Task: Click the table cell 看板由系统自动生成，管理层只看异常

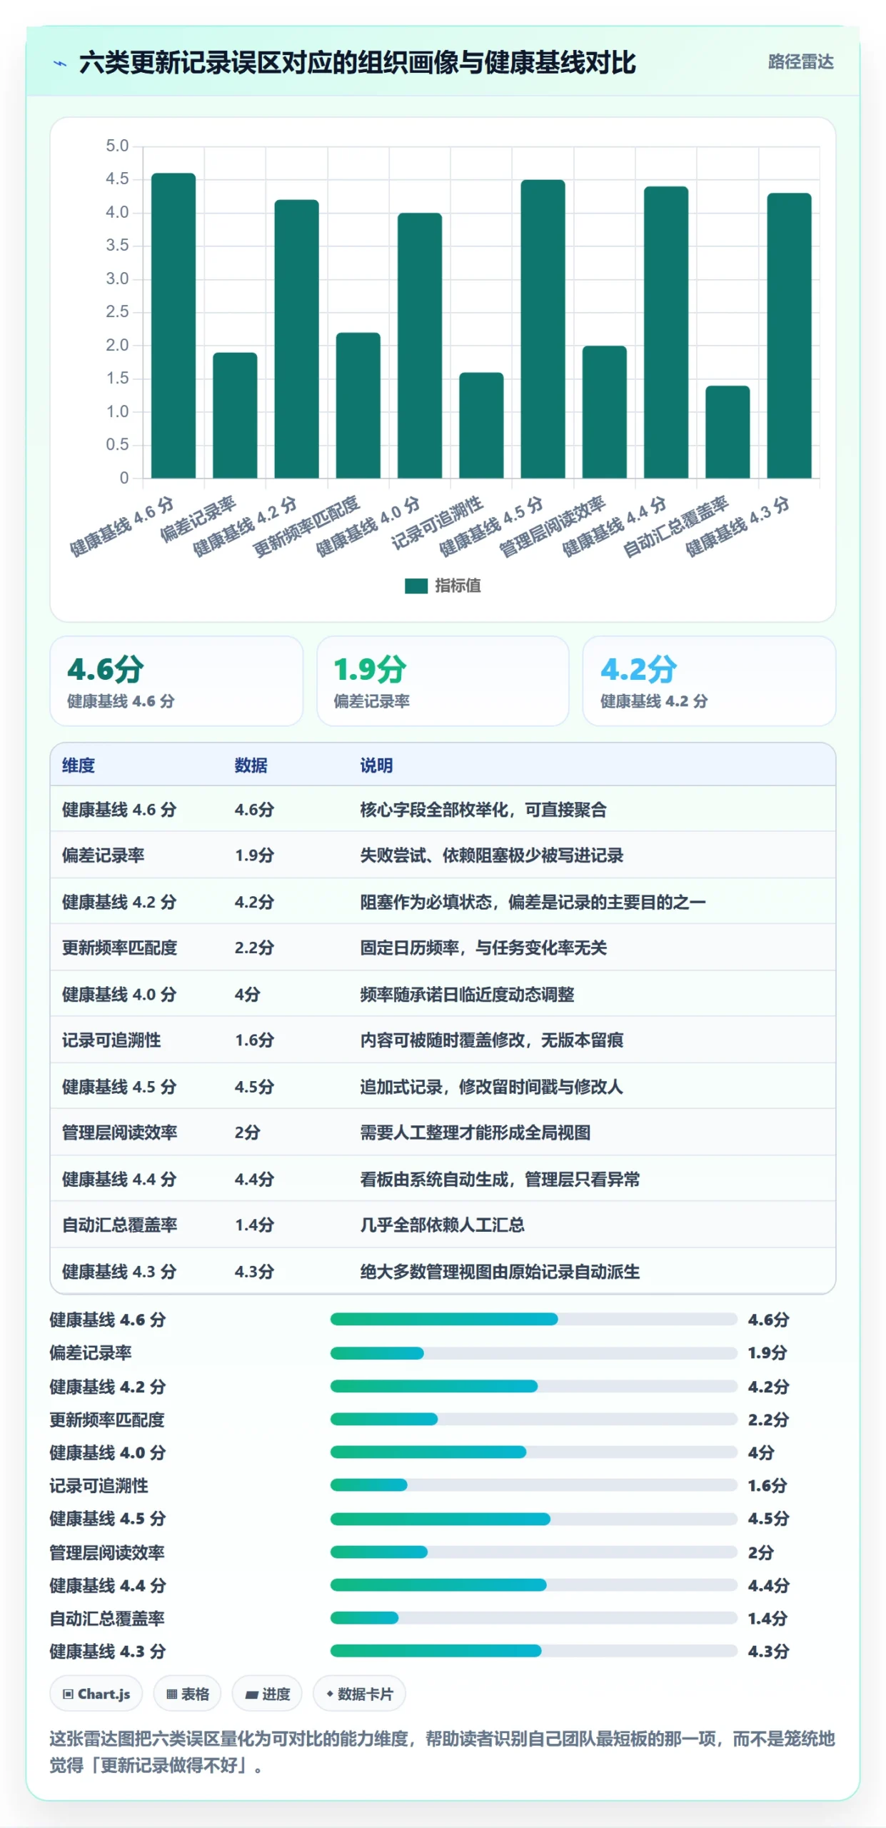Action: tap(500, 1179)
